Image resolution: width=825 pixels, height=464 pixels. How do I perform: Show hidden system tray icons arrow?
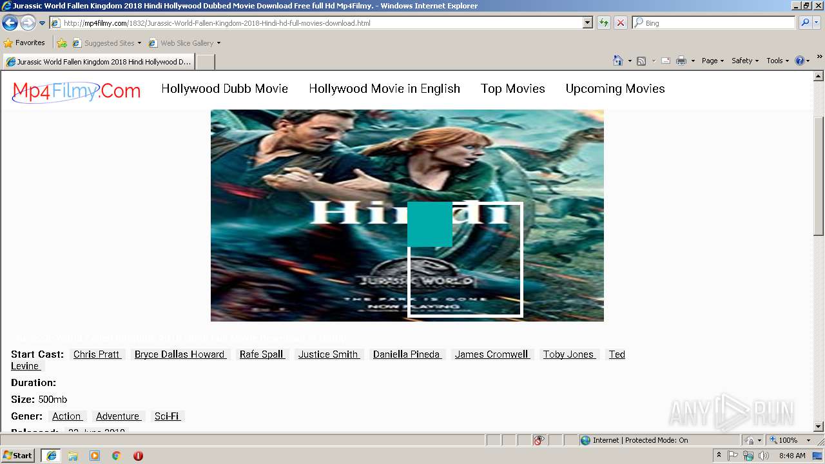719,456
